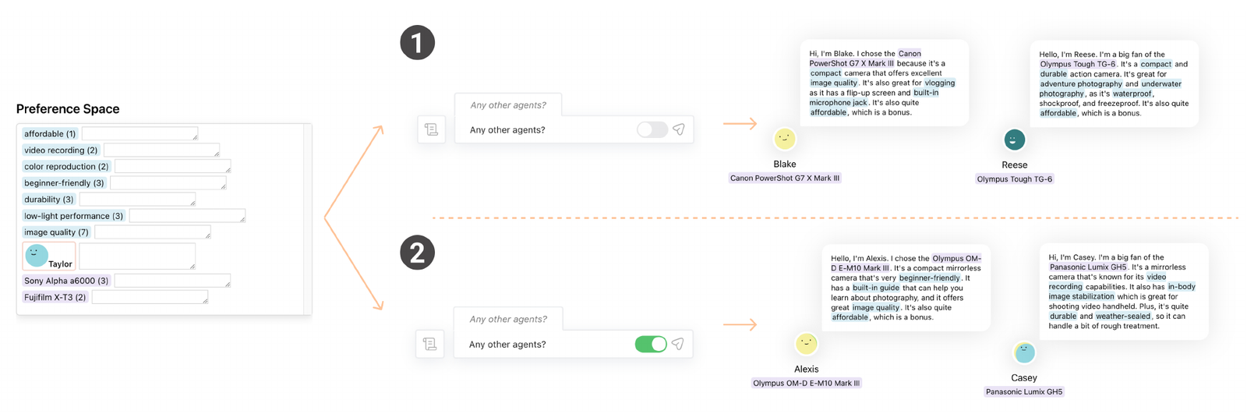Click the 'image quality (7)' preference tag

[x=56, y=232]
